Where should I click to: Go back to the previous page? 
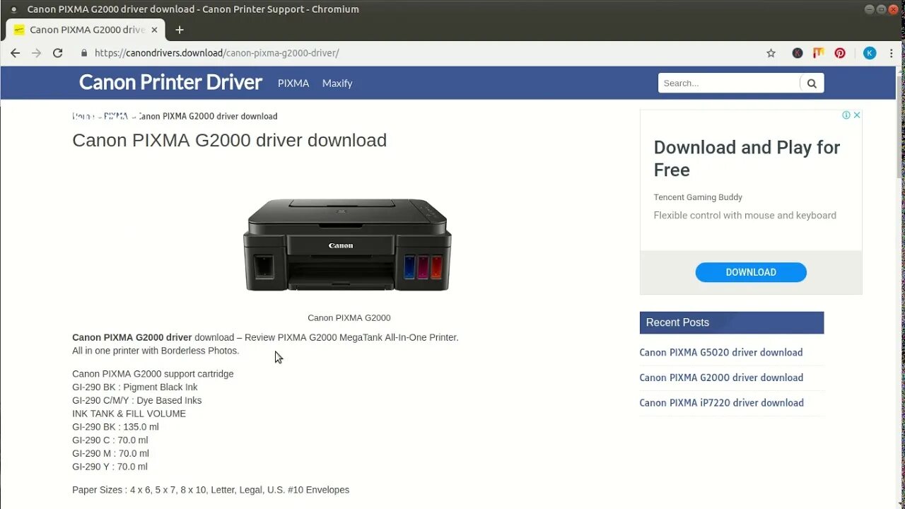15,53
